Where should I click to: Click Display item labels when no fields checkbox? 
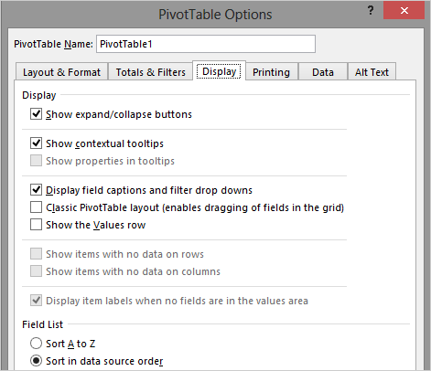click(x=36, y=301)
